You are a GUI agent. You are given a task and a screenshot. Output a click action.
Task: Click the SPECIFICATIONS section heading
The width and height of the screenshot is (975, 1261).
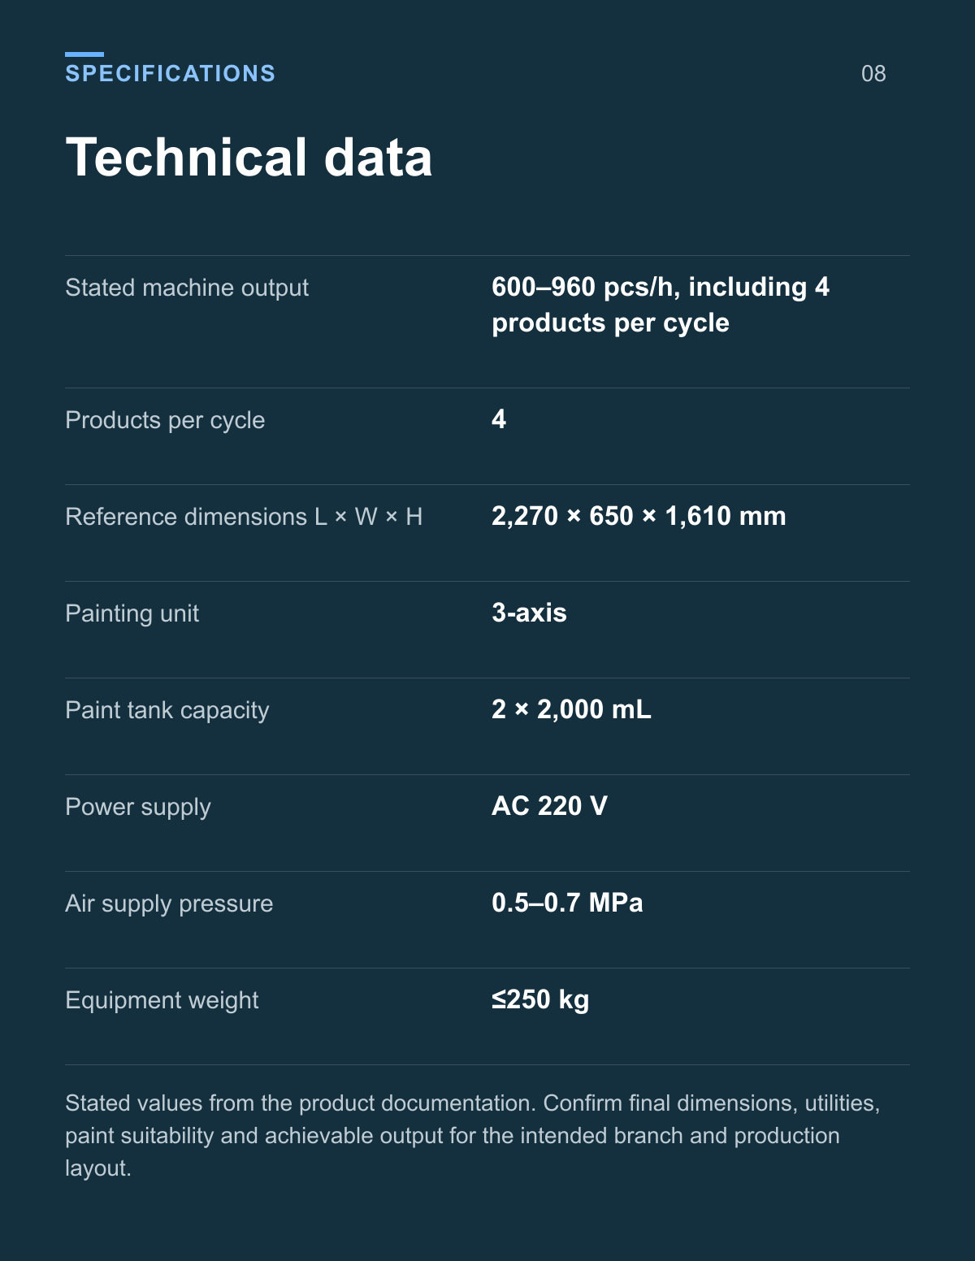pos(170,73)
